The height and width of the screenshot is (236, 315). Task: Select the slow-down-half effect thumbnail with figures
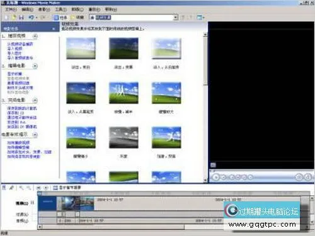click(x=123, y=93)
